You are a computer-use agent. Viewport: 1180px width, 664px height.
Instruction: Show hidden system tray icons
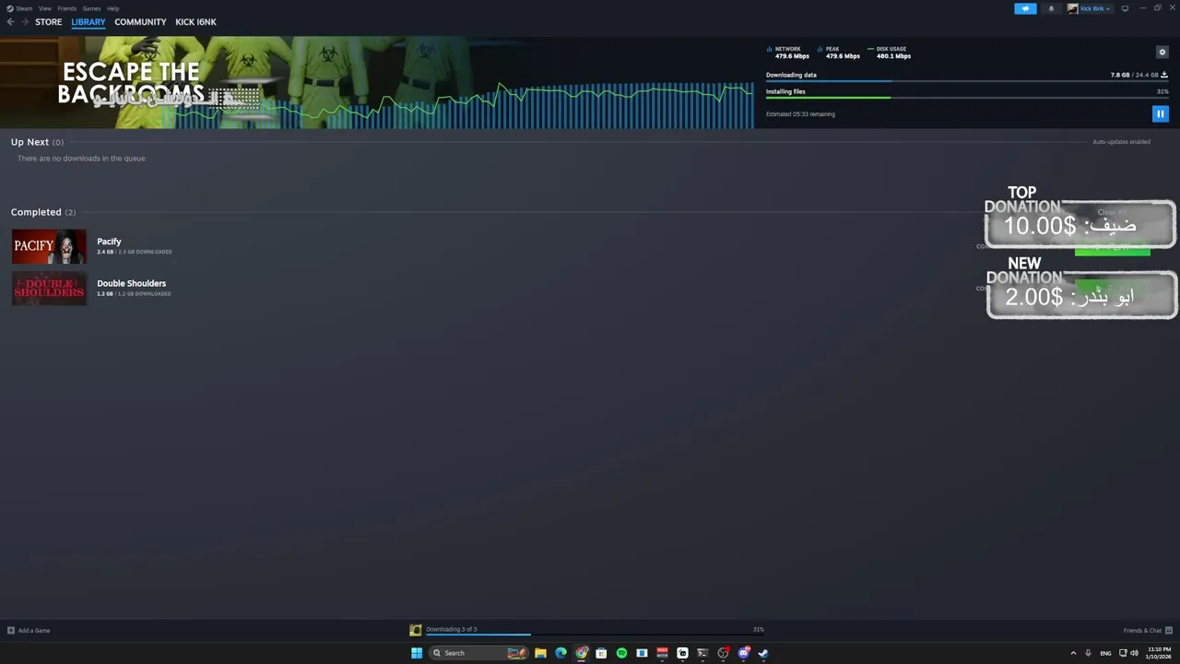coord(1073,653)
